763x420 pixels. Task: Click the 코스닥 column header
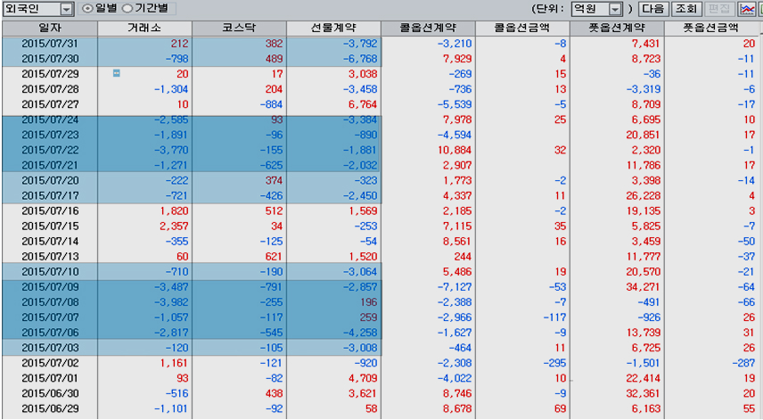pyautogui.click(x=239, y=28)
